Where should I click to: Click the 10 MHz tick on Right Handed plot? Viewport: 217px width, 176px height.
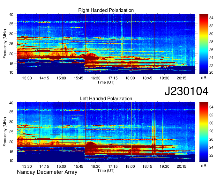point(11,72)
